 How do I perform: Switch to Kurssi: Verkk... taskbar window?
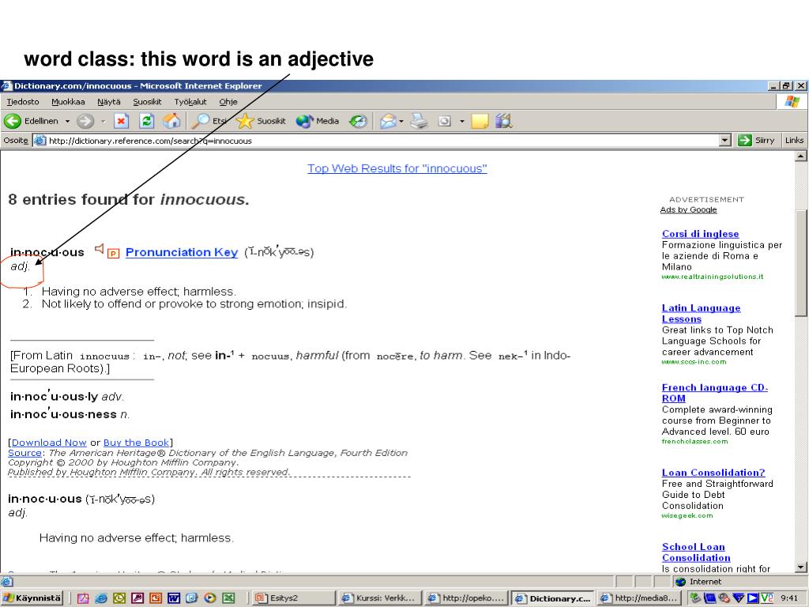[379, 598]
